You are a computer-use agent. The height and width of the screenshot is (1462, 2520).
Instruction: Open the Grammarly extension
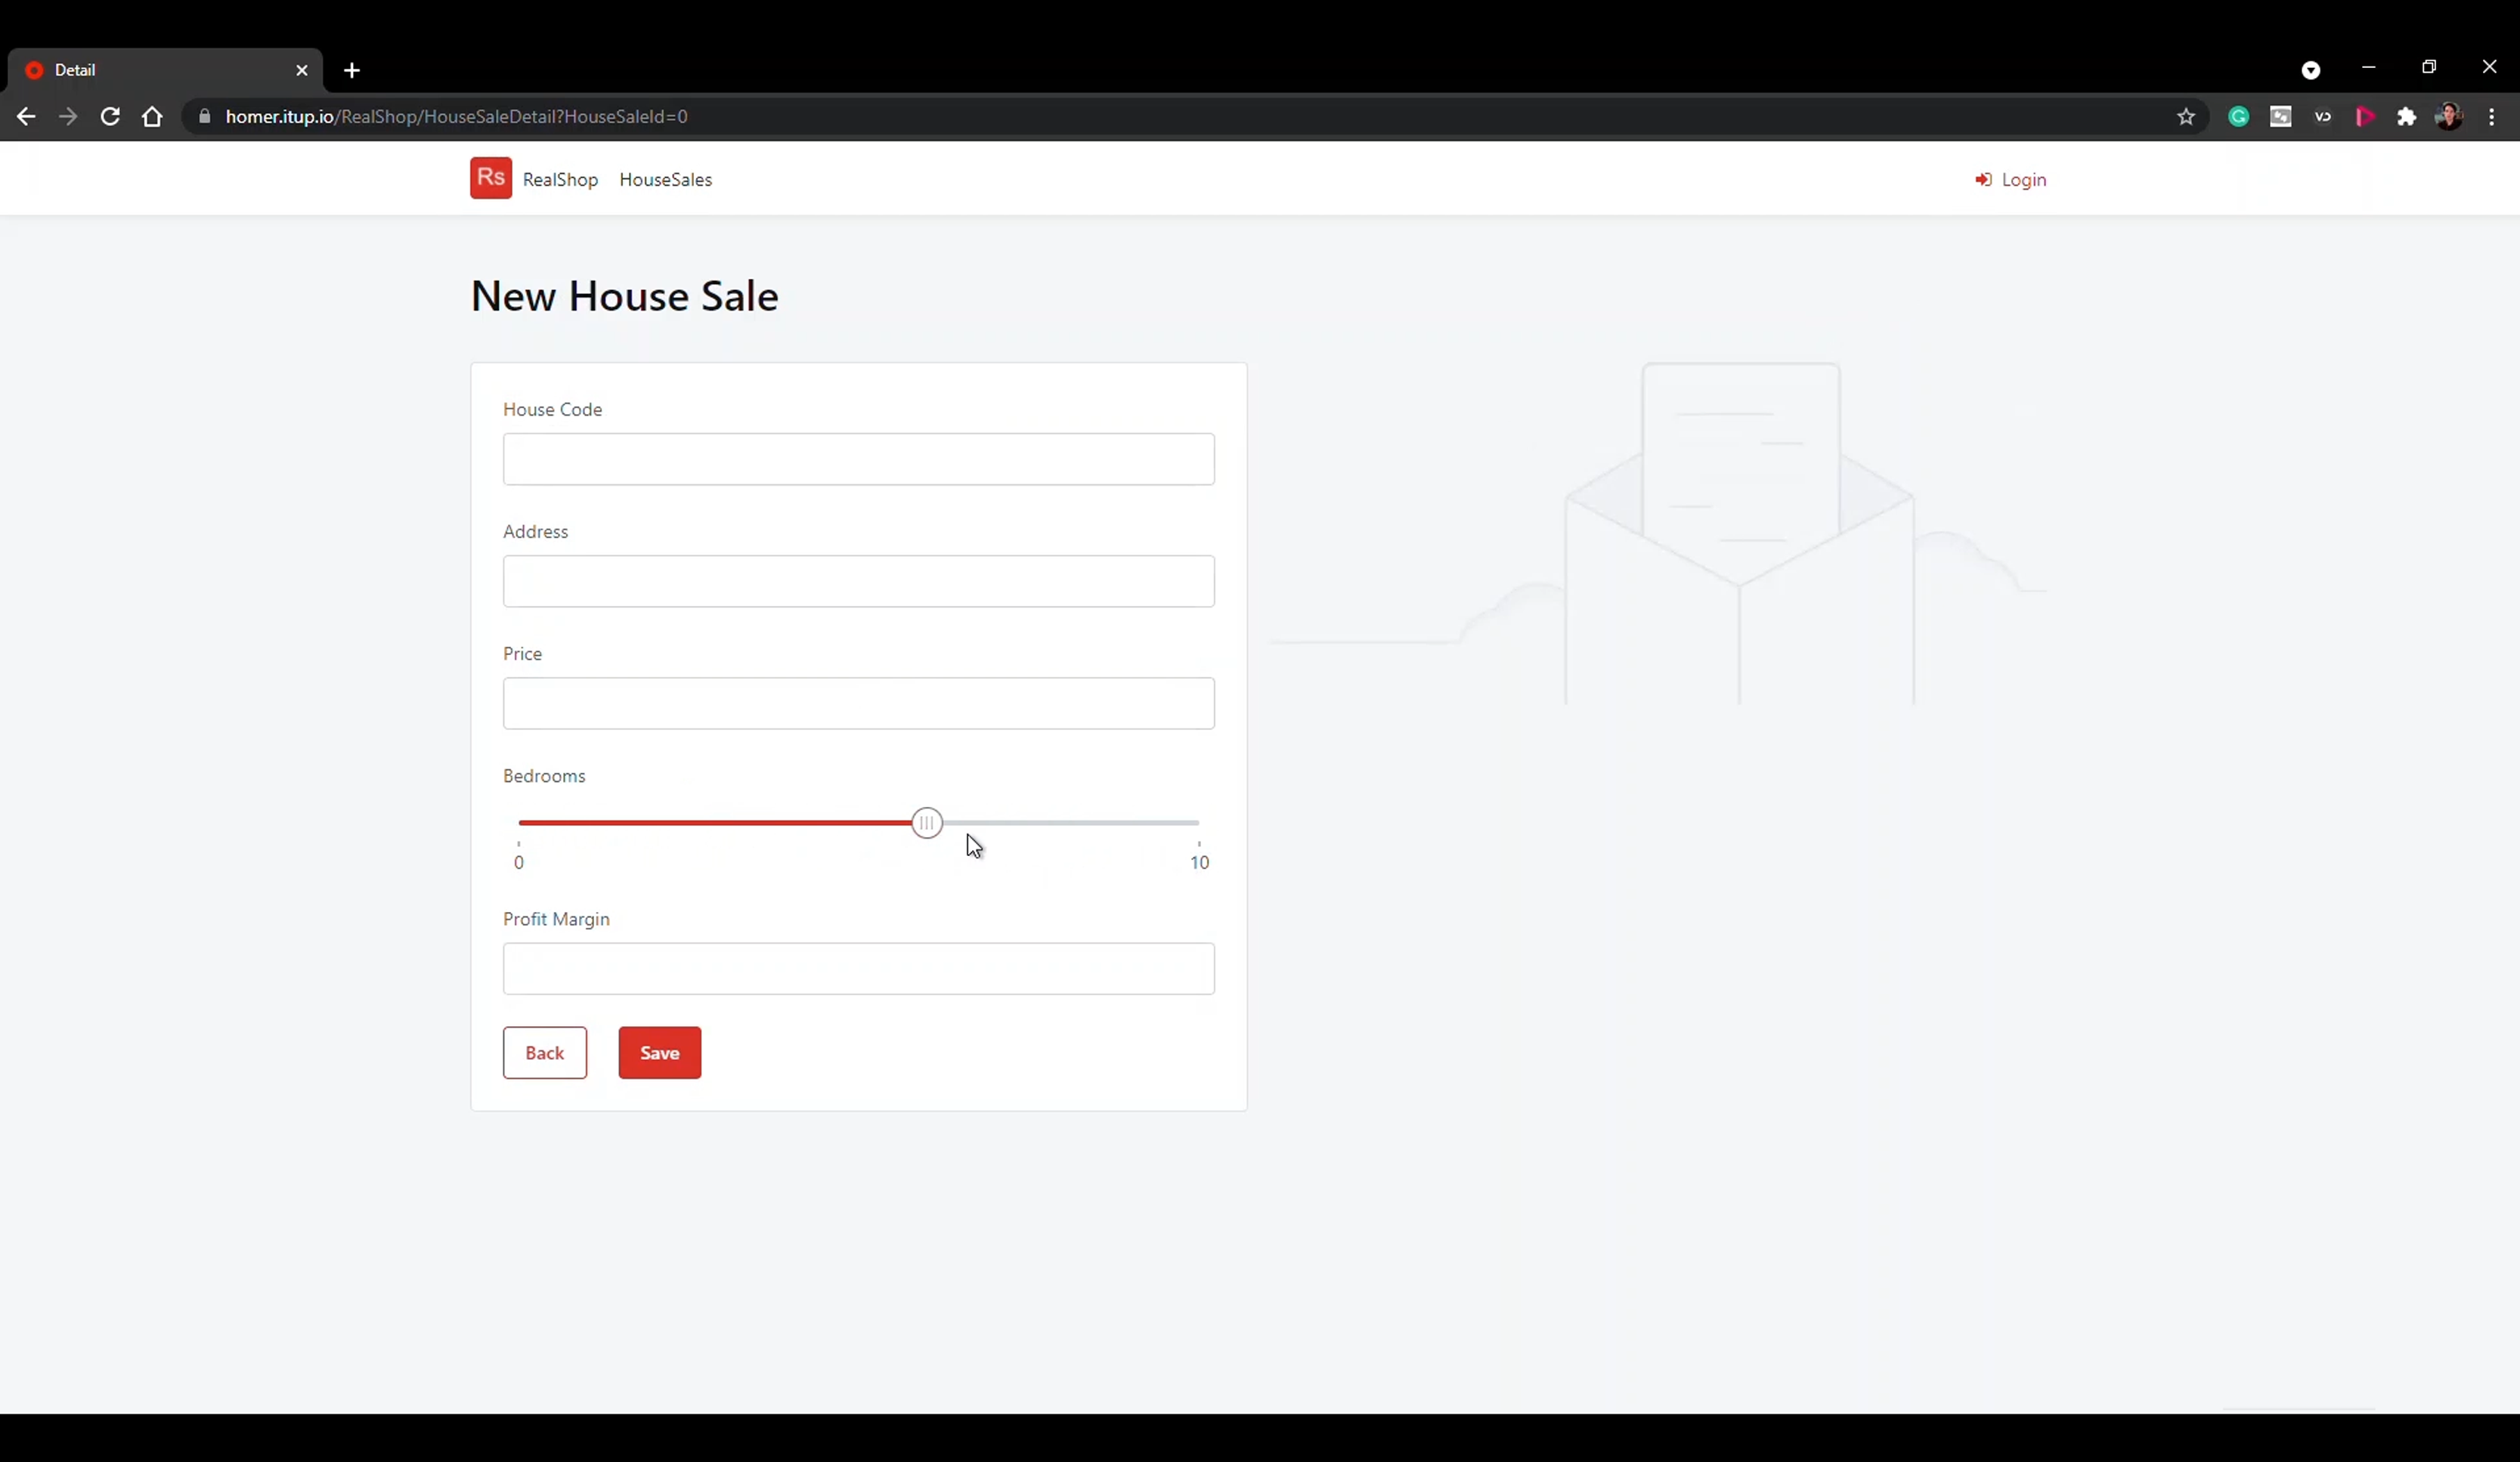point(2238,116)
